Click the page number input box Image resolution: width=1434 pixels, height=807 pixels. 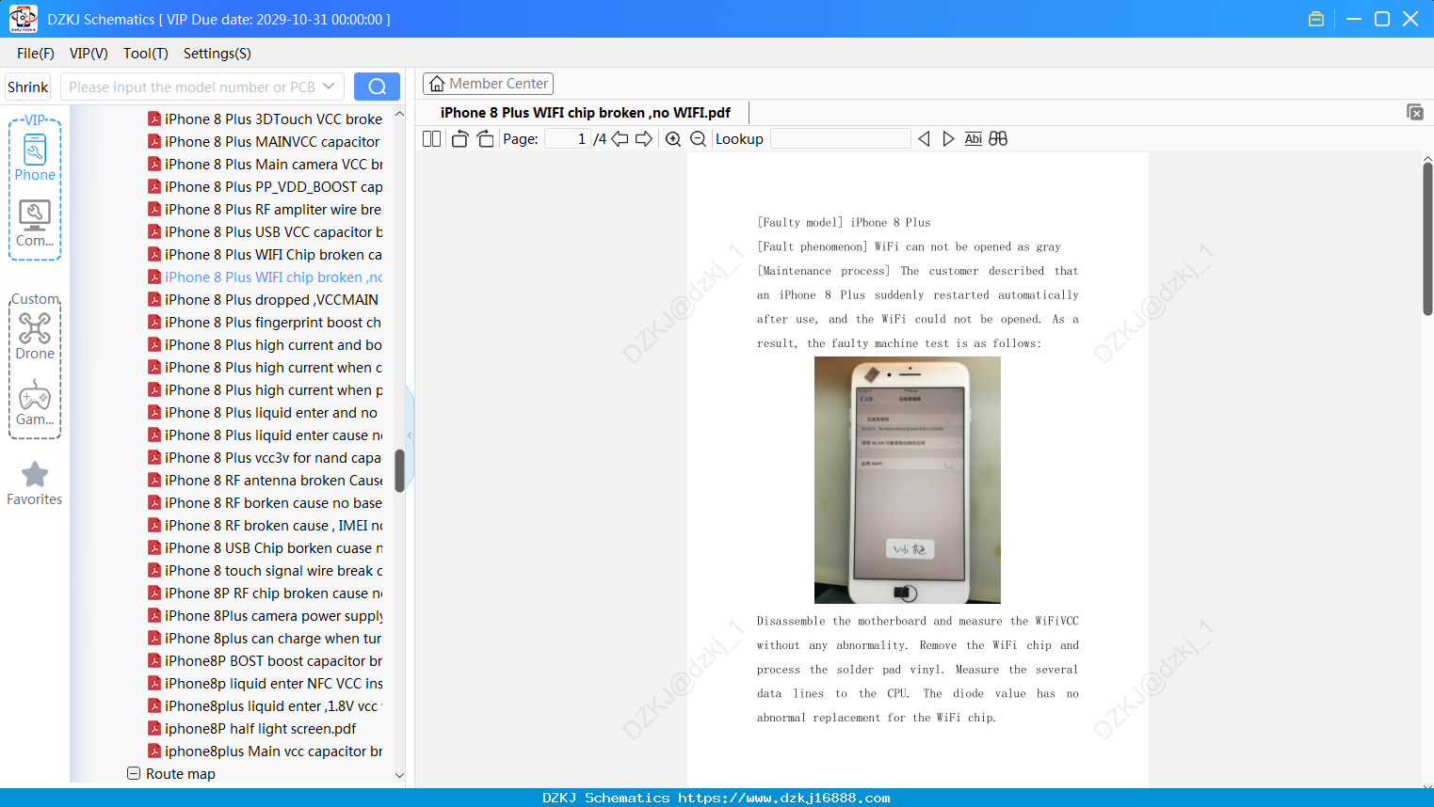(x=567, y=139)
